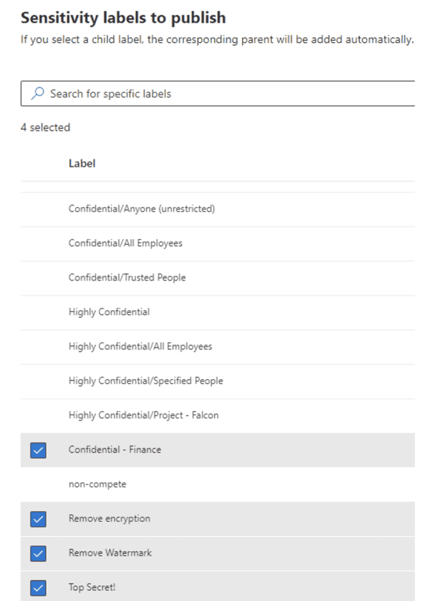The width and height of the screenshot is (438, 601).
Task: Click the Remove Watermark label text
Action: point(110,553)
